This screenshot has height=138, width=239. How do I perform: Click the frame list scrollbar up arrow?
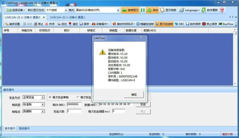pos(235,29)
